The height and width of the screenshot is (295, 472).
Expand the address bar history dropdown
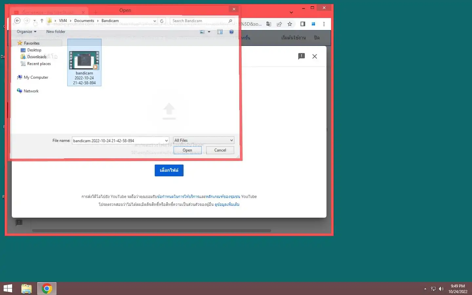point(155,21)
